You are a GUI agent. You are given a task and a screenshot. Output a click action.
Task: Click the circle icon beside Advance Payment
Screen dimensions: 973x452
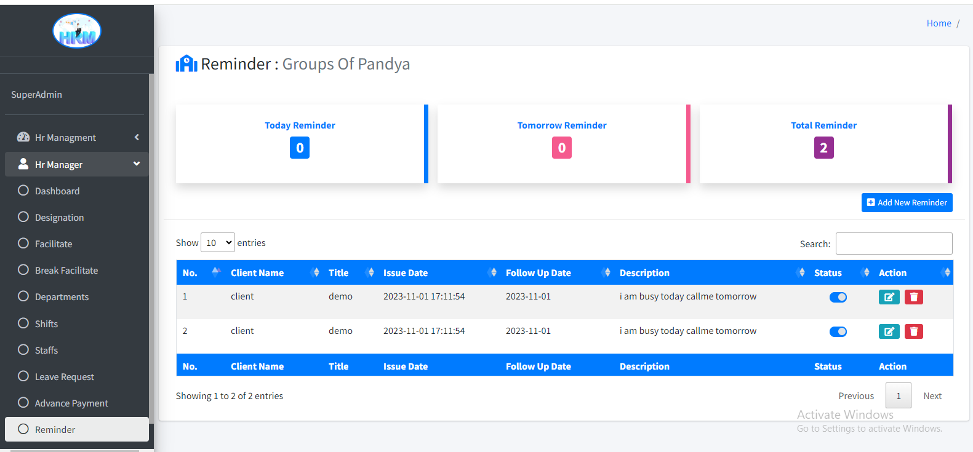pyautogui.click(x=23, y=402)
